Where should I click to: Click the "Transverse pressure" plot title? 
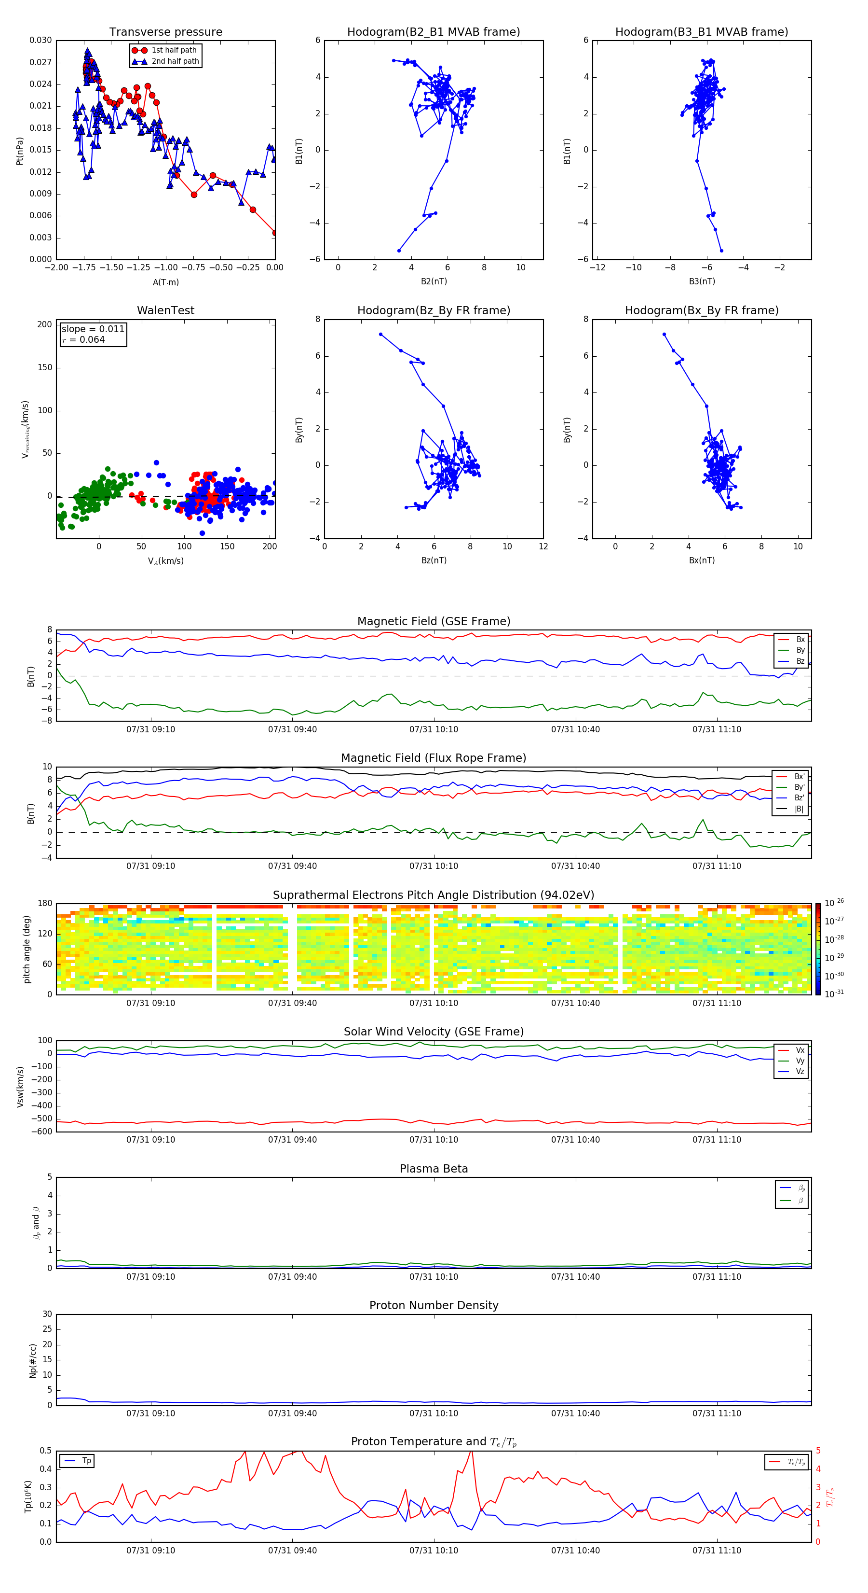pos(165,32)
